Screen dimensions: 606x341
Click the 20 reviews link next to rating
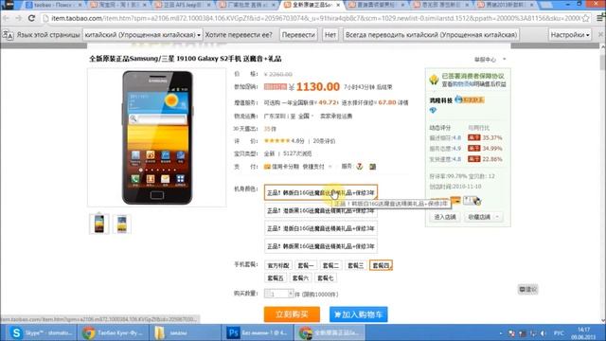pyautogui.click(x=324, y=141)
